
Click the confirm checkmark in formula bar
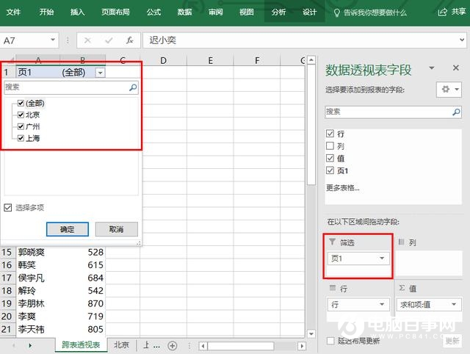click(x=109, y=40)
